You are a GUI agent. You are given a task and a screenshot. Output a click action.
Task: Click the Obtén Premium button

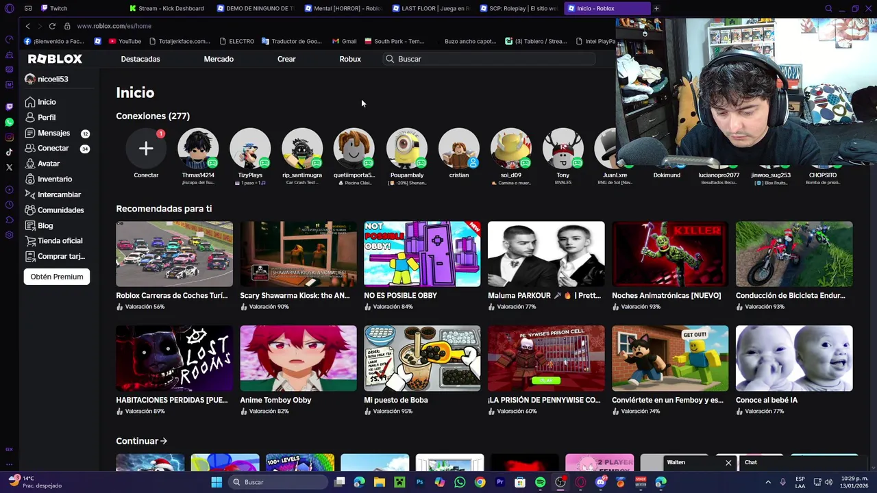click(x=57, y=277)
